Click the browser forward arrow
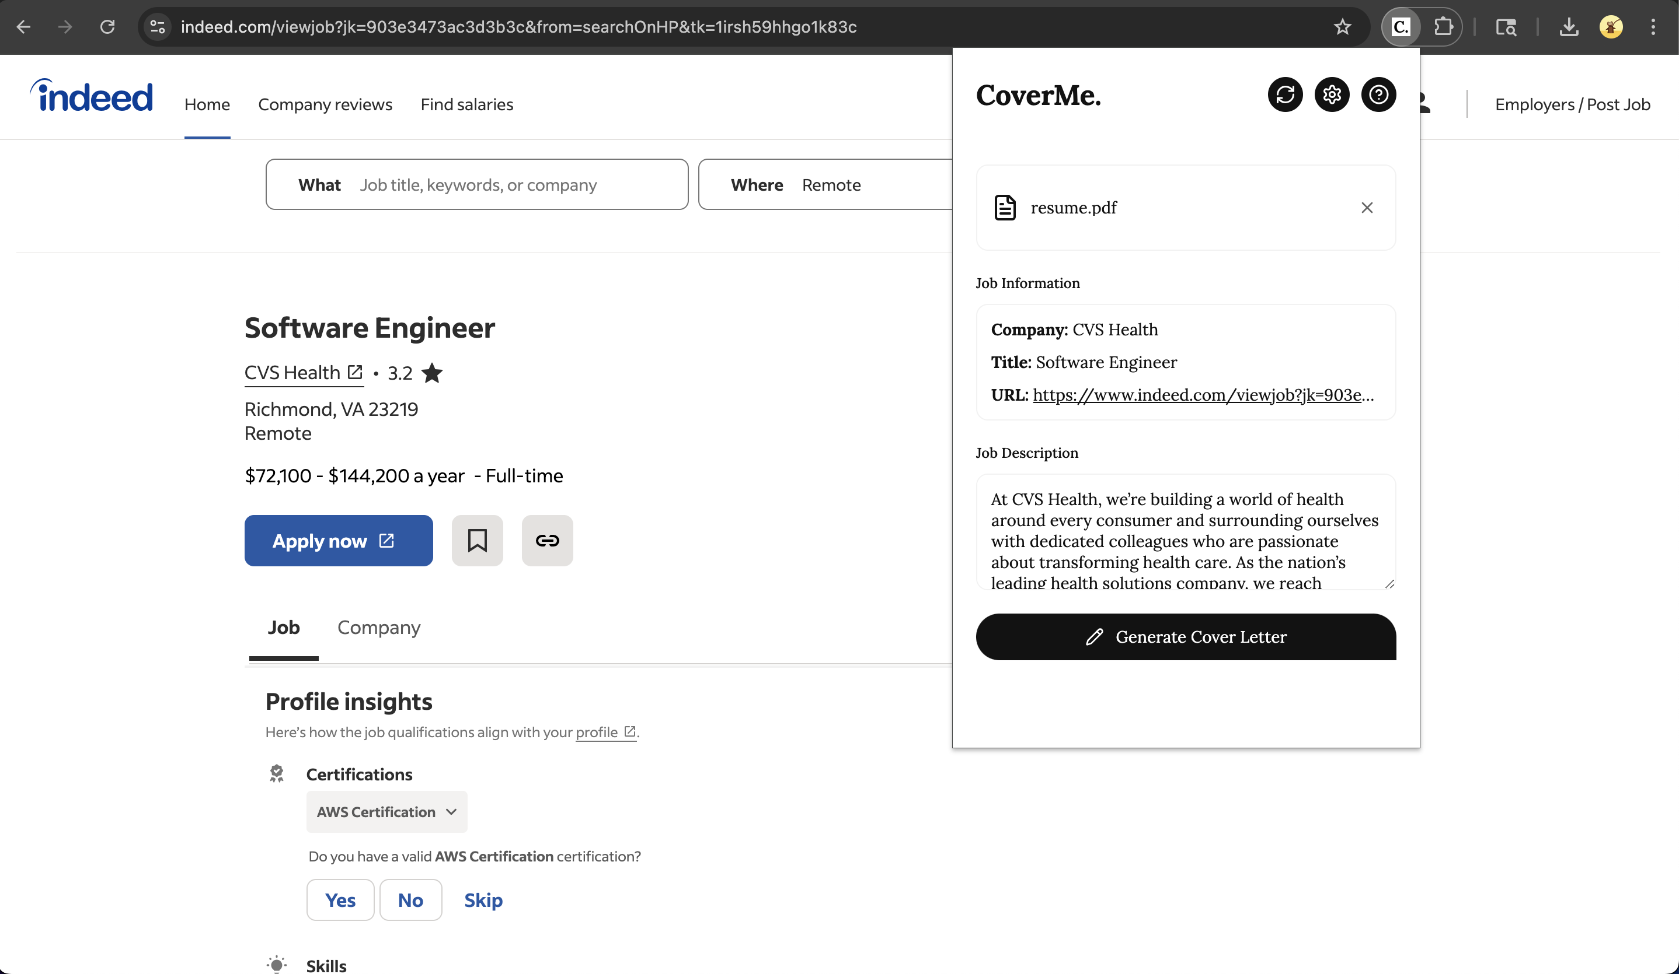The width and height of the screenshot is (1679, 974). (x=65, y=27)
